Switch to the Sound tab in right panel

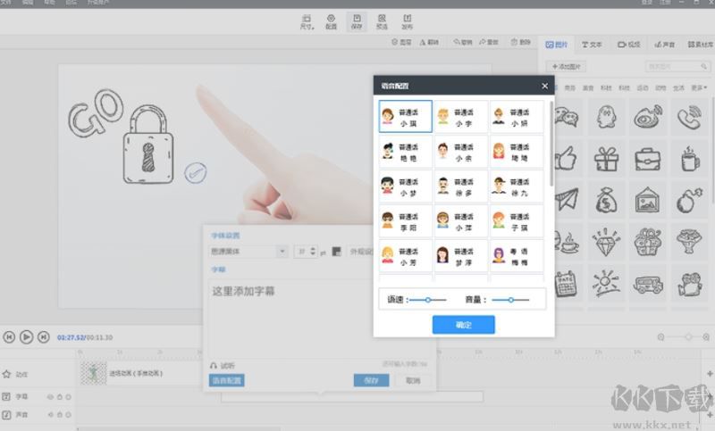[664, 45]
